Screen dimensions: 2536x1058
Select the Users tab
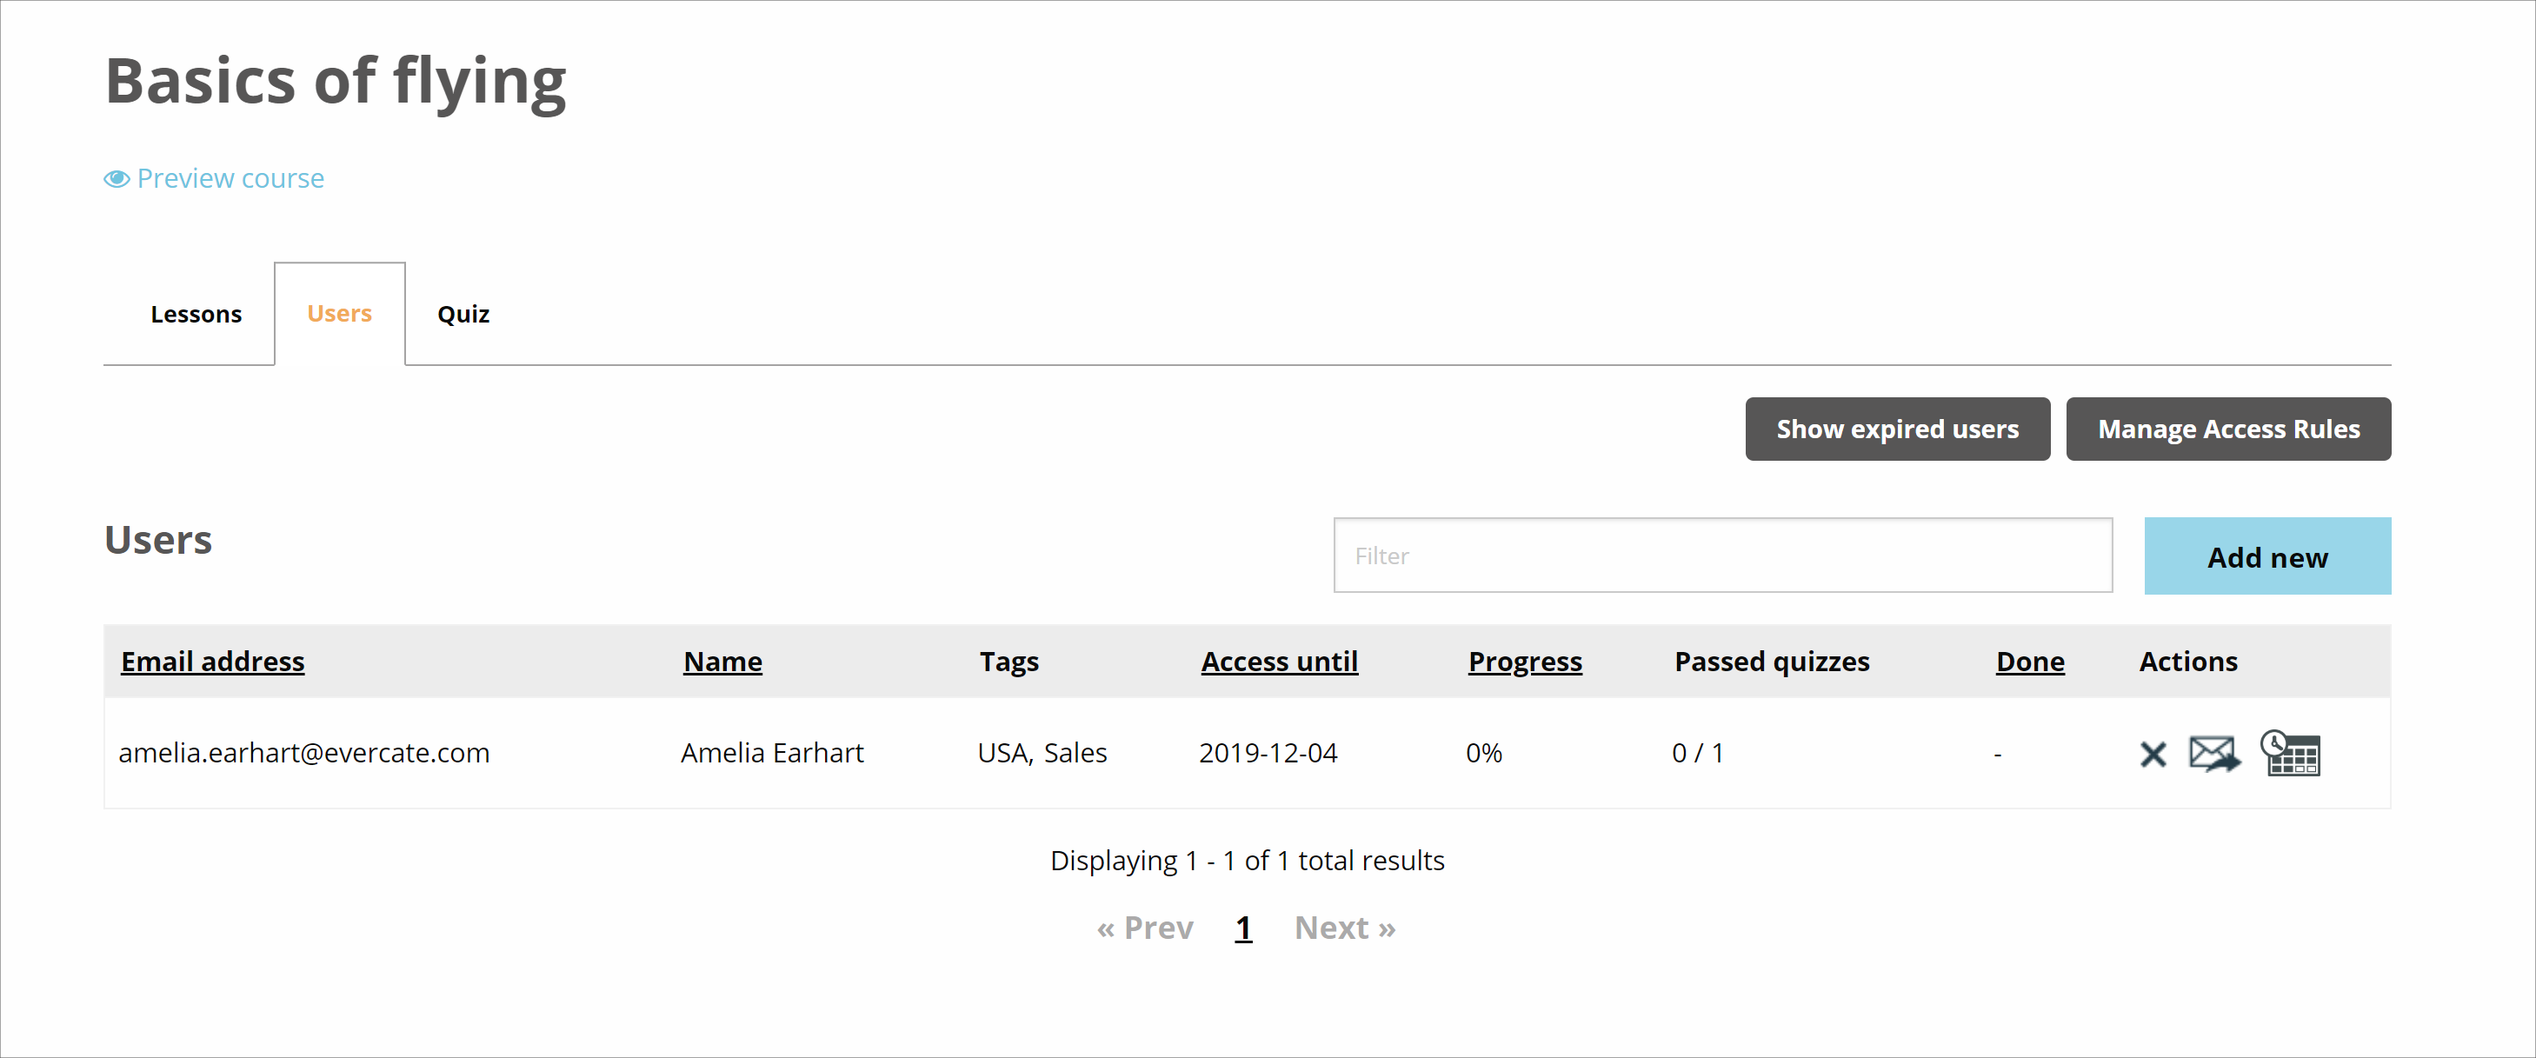coord(340,314)
